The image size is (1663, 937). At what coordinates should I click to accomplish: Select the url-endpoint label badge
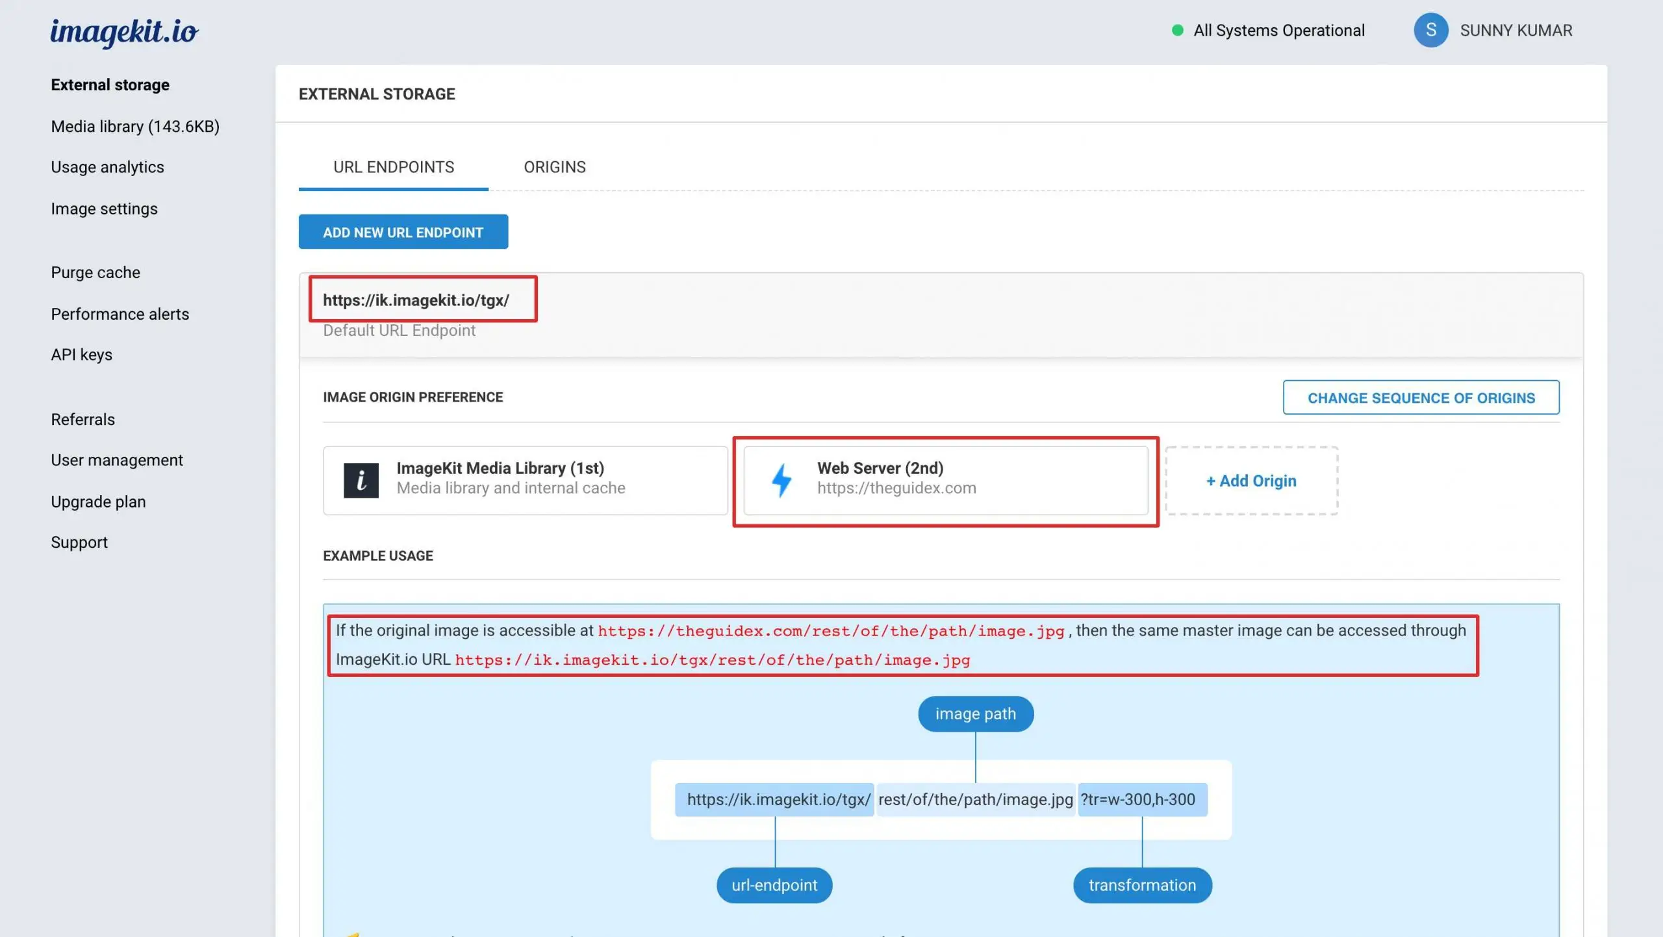tap(774, 884)
